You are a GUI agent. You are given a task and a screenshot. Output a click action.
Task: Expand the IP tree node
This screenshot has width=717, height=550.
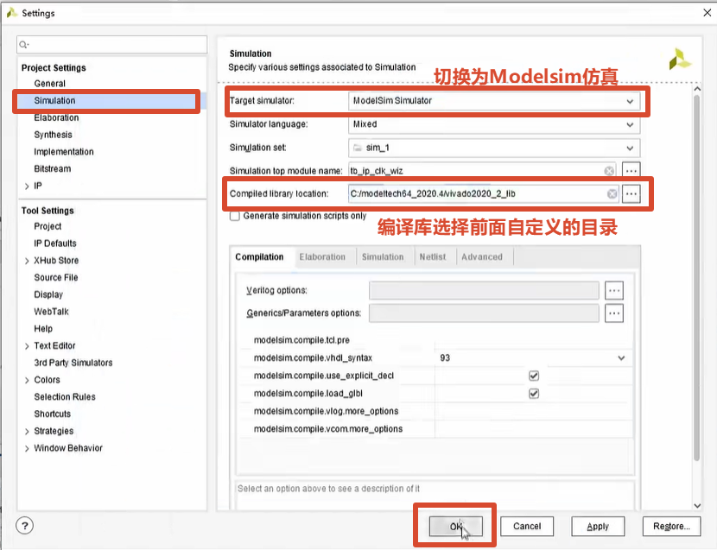(27, 186)
